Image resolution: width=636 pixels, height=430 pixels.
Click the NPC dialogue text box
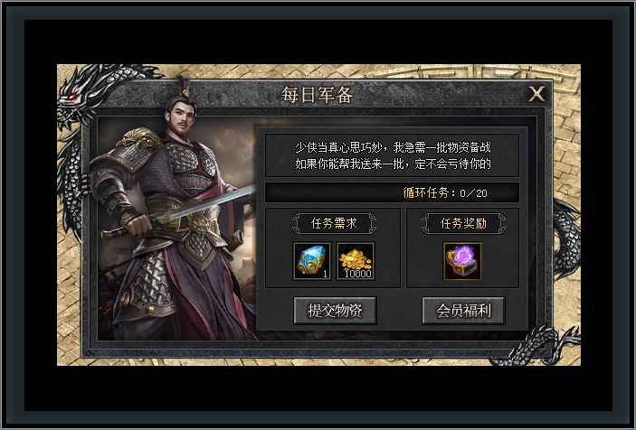click(x=392, y=155)
